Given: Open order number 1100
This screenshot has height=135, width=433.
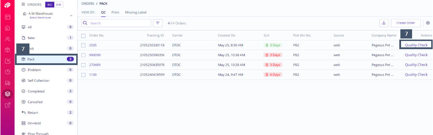Looking at the screenshot, I should [x=93, y=75].
